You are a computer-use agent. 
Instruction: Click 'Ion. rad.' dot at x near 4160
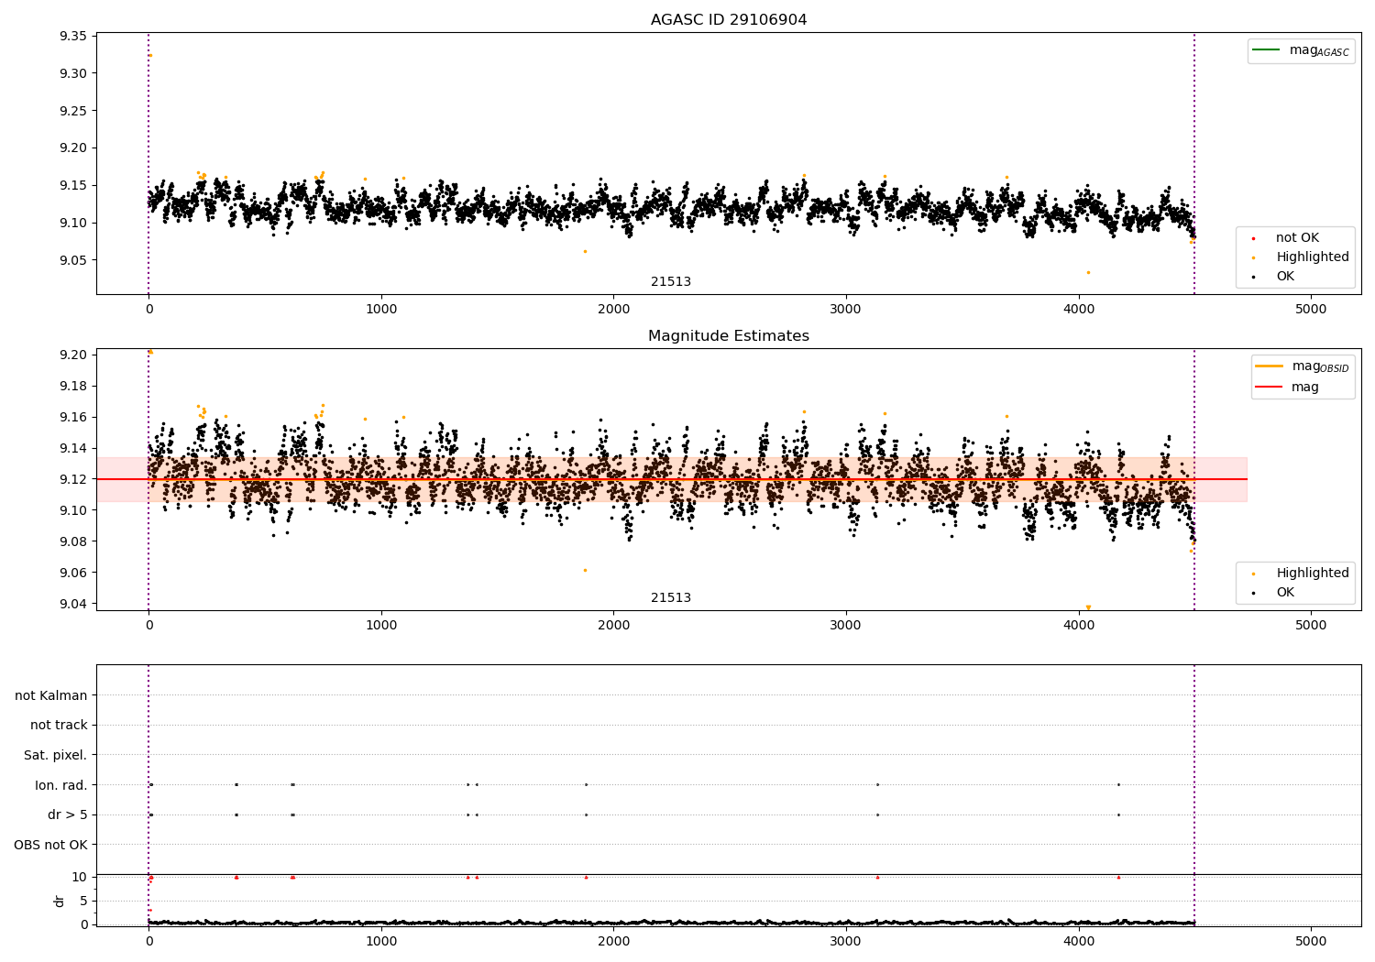1118,784
